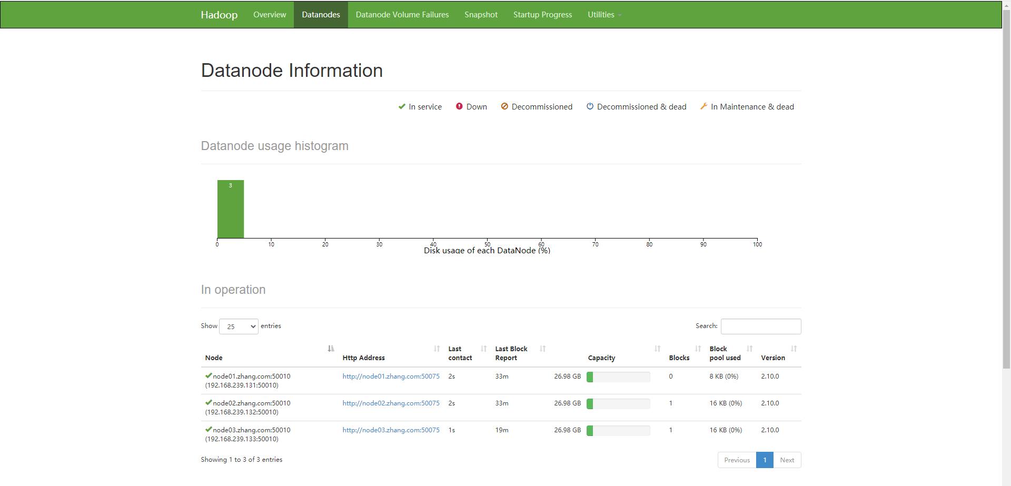The height and width of the screenshot is (486, 1011).
Task: Click 'Showing 1 to 3 of 3 entries' text
Action: click(x=241, y=460)
